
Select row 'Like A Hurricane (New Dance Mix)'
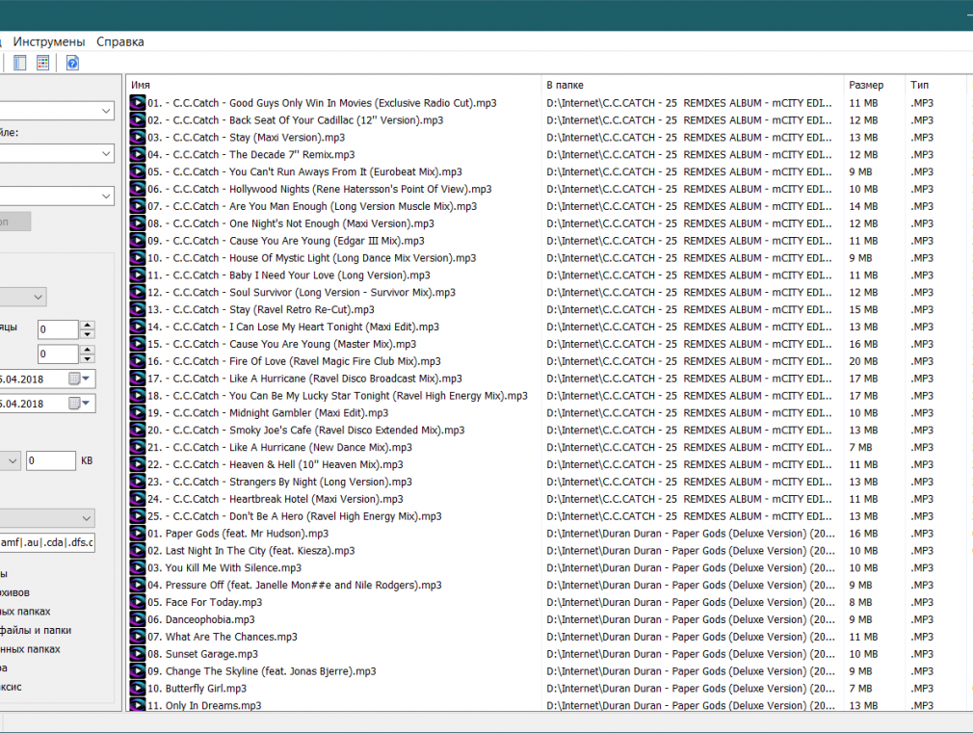coord(546,448)
